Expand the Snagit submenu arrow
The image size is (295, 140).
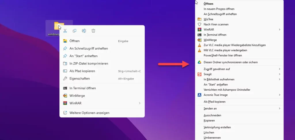pos(279,74)
